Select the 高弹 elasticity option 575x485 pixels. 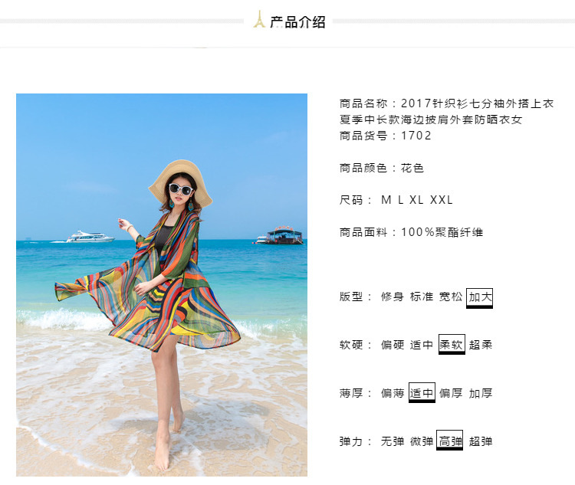tap(449, 440)
